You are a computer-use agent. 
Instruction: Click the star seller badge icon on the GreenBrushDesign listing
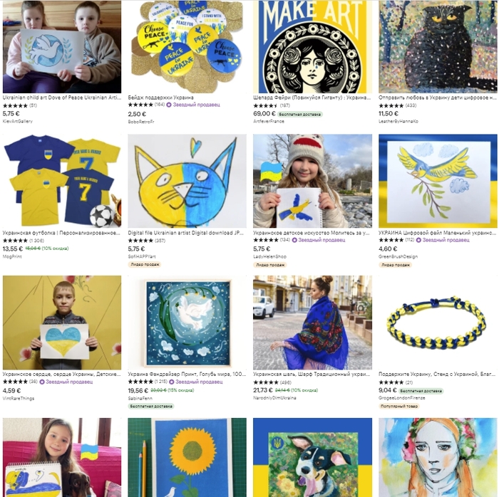[418, 240]
